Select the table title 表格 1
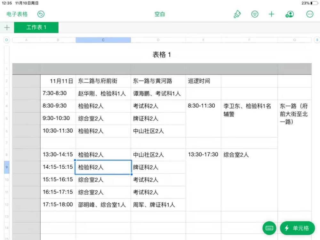This screenshot has width=320, height=240. click(x=162, y=54)
